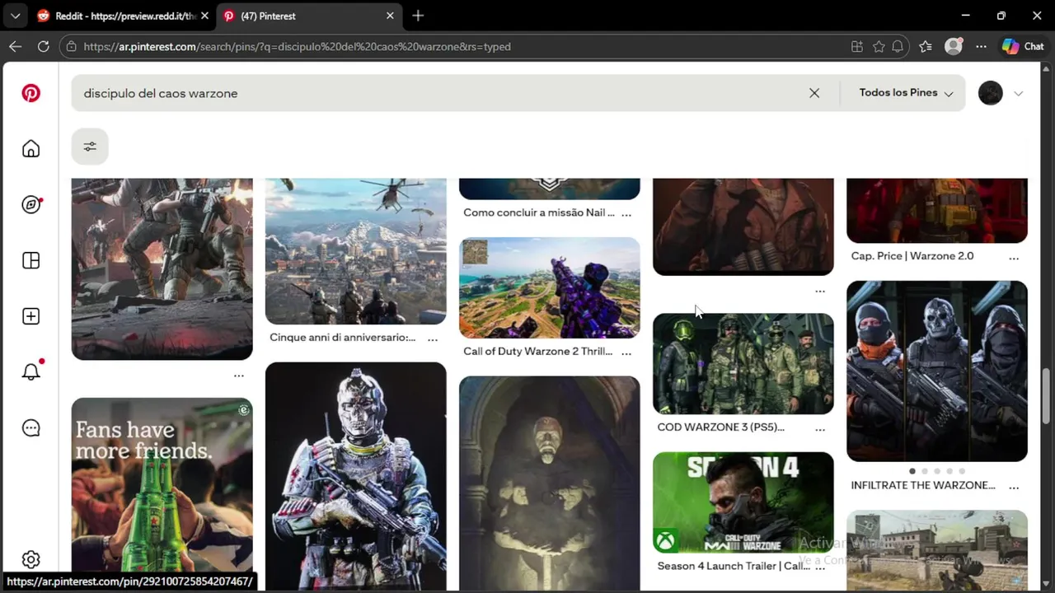Open the four green soldiers pin image
1055x593 pixels.
pos(743,363)
